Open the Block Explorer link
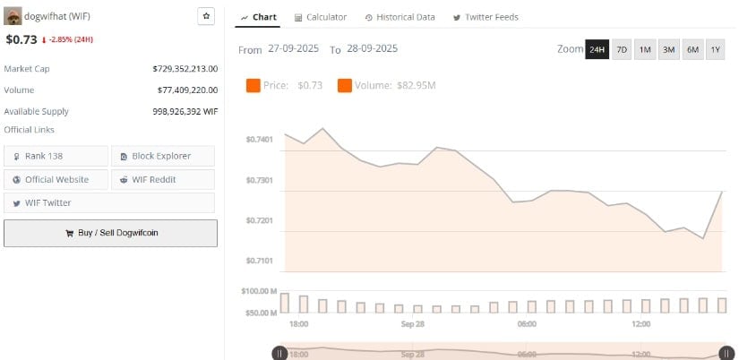This screenshot has width=739, height=360. (162, 156)
